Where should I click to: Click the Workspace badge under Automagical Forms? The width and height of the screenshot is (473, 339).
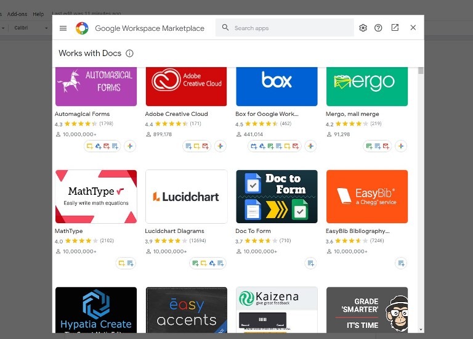tap(130, 146)
